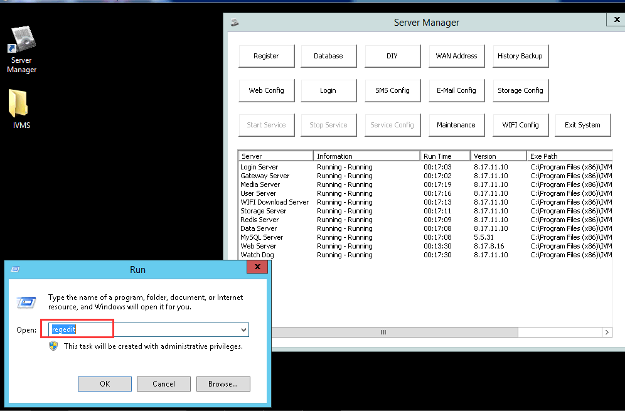Click OK in the Run dialog
The height and width of the screenshot is (411, 625).
point(105,384)
